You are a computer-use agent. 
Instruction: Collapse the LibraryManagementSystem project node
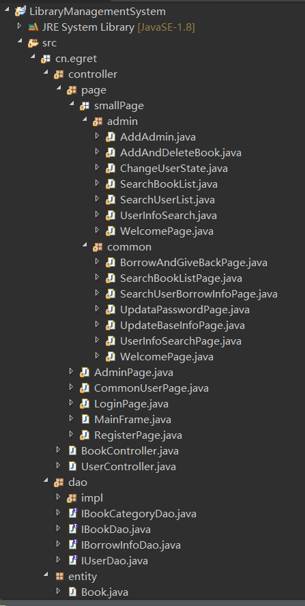(7, 10)
